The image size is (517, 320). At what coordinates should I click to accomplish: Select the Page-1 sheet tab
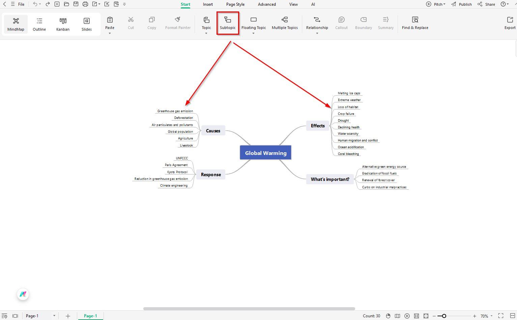point(90,316)
